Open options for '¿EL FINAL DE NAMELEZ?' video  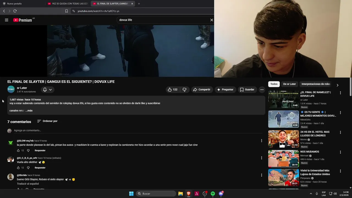(x=340, y=93)
